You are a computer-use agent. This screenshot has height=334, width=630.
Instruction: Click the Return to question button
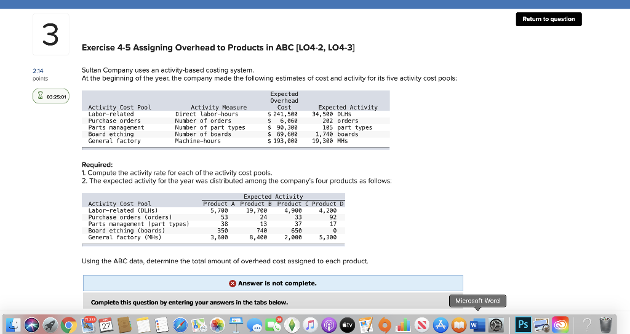click(x=548, y=19)
